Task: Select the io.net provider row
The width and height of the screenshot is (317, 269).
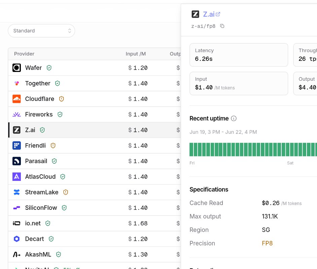Action: [95, 223]
